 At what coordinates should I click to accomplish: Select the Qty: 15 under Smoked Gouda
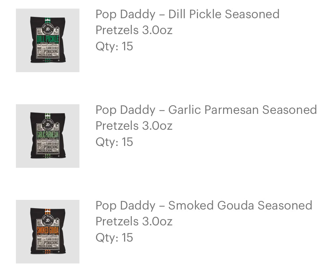click(114, 238)
